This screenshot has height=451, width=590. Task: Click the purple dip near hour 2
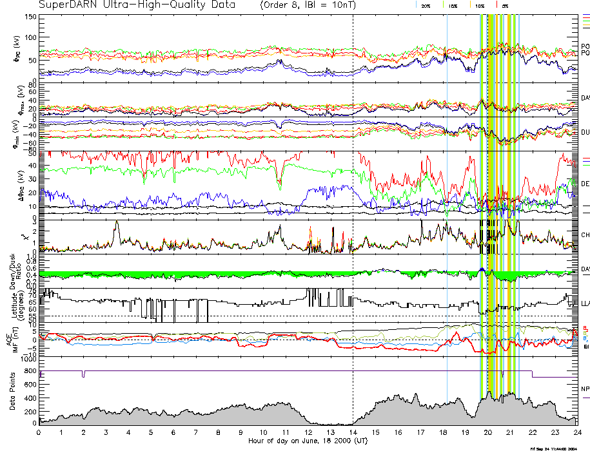coord(84,374)
